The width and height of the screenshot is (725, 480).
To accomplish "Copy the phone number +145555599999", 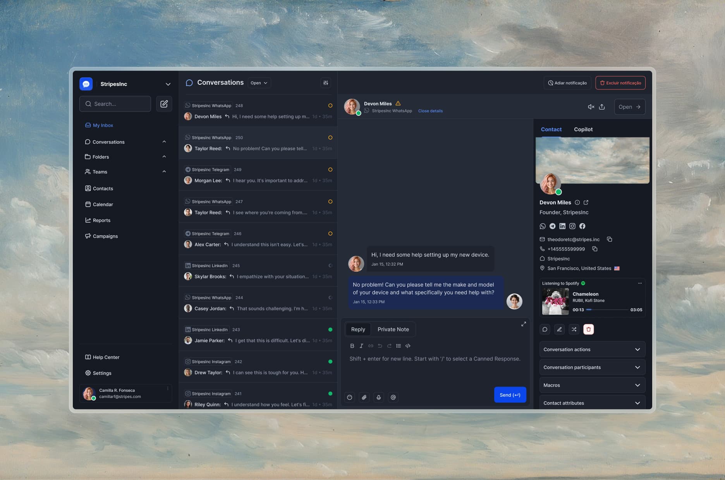I will click(595, 249).
